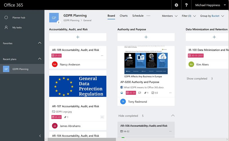Image resolution: width=229 pixels, height=141 pixels.
Task: Click the comment icon on AP-0200 card
Action: (x=140, y=93)
